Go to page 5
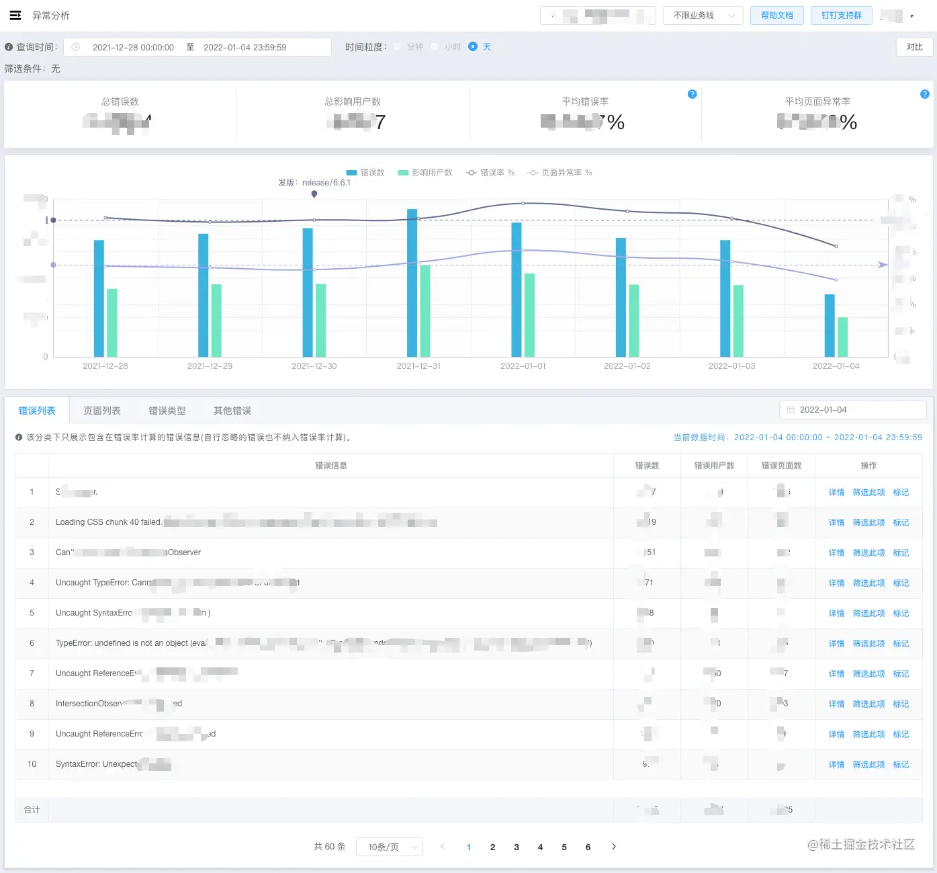This screenshot has width=937, height=873. coord(564,847)
